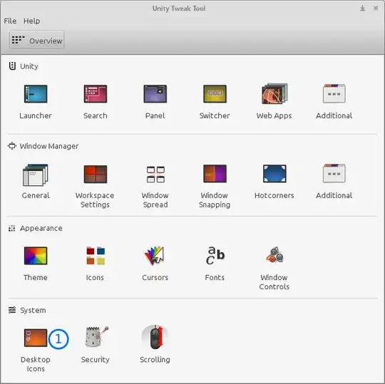Viewport: 385px width, 384px height.
Task: Open the Search settings icon
Action: (x=96, y=94)
